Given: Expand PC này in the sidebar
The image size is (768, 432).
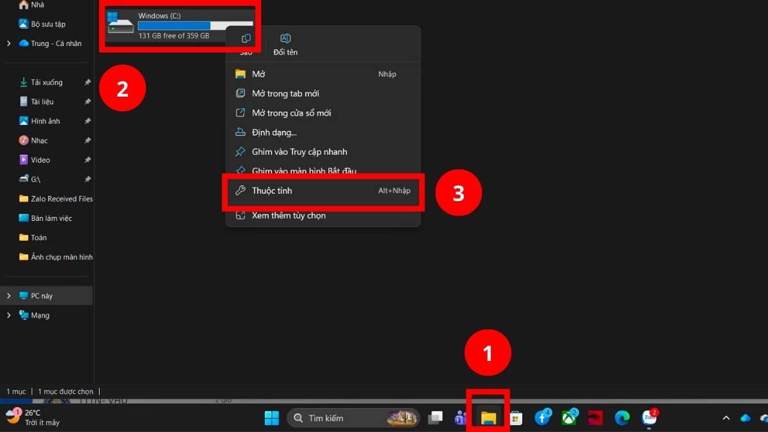Looking at the screenshot, I should (8, 295).
